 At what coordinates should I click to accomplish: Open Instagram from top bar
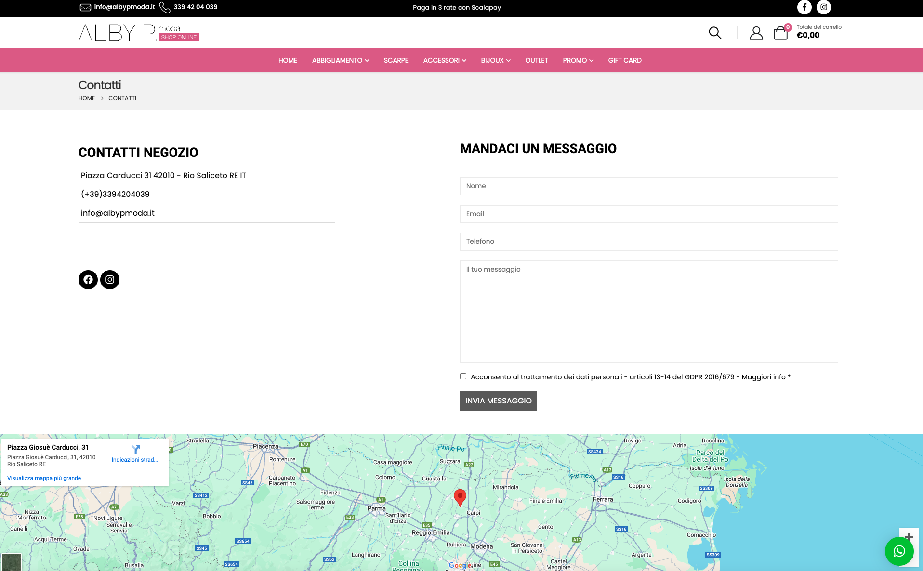tap(823, 7)
